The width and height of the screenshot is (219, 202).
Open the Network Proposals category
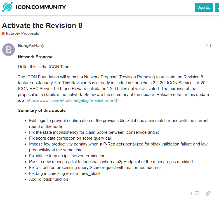22,34
